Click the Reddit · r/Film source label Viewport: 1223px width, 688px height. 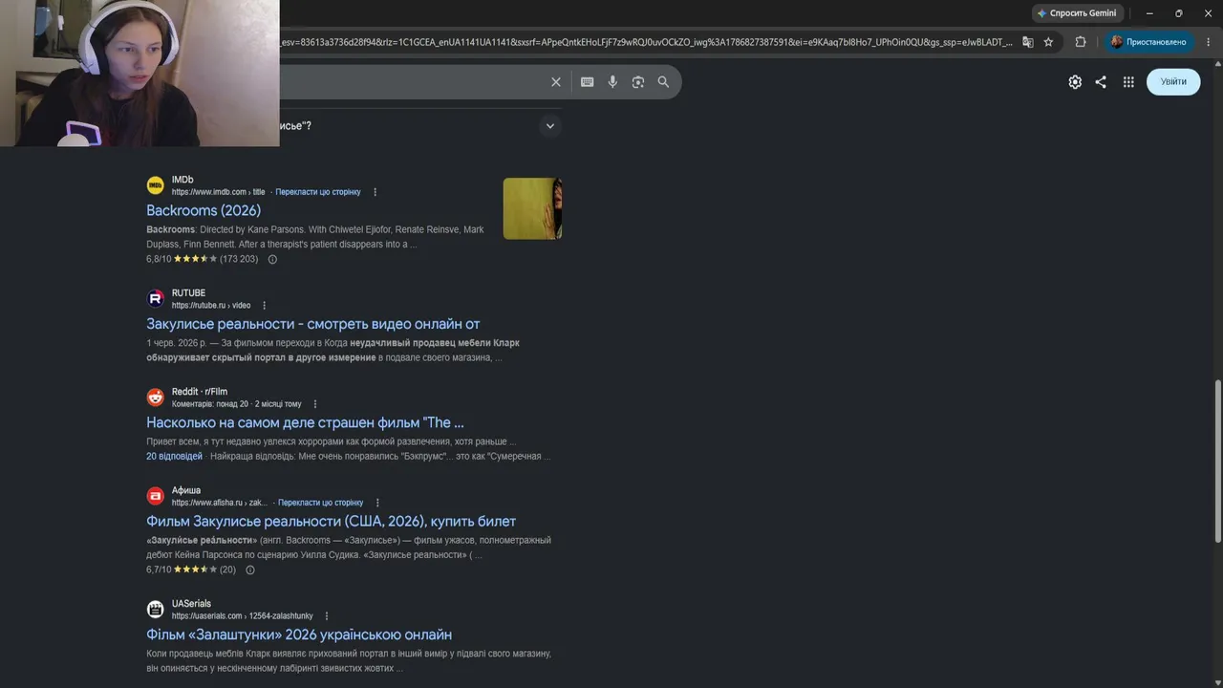point(200,392)
